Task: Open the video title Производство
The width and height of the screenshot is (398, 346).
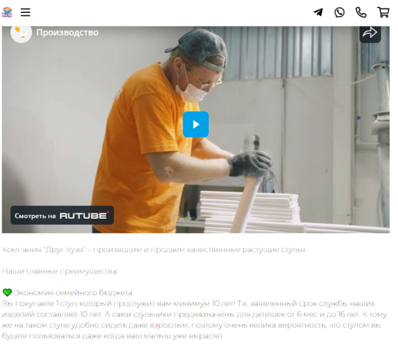Action: tap(67, 32)
